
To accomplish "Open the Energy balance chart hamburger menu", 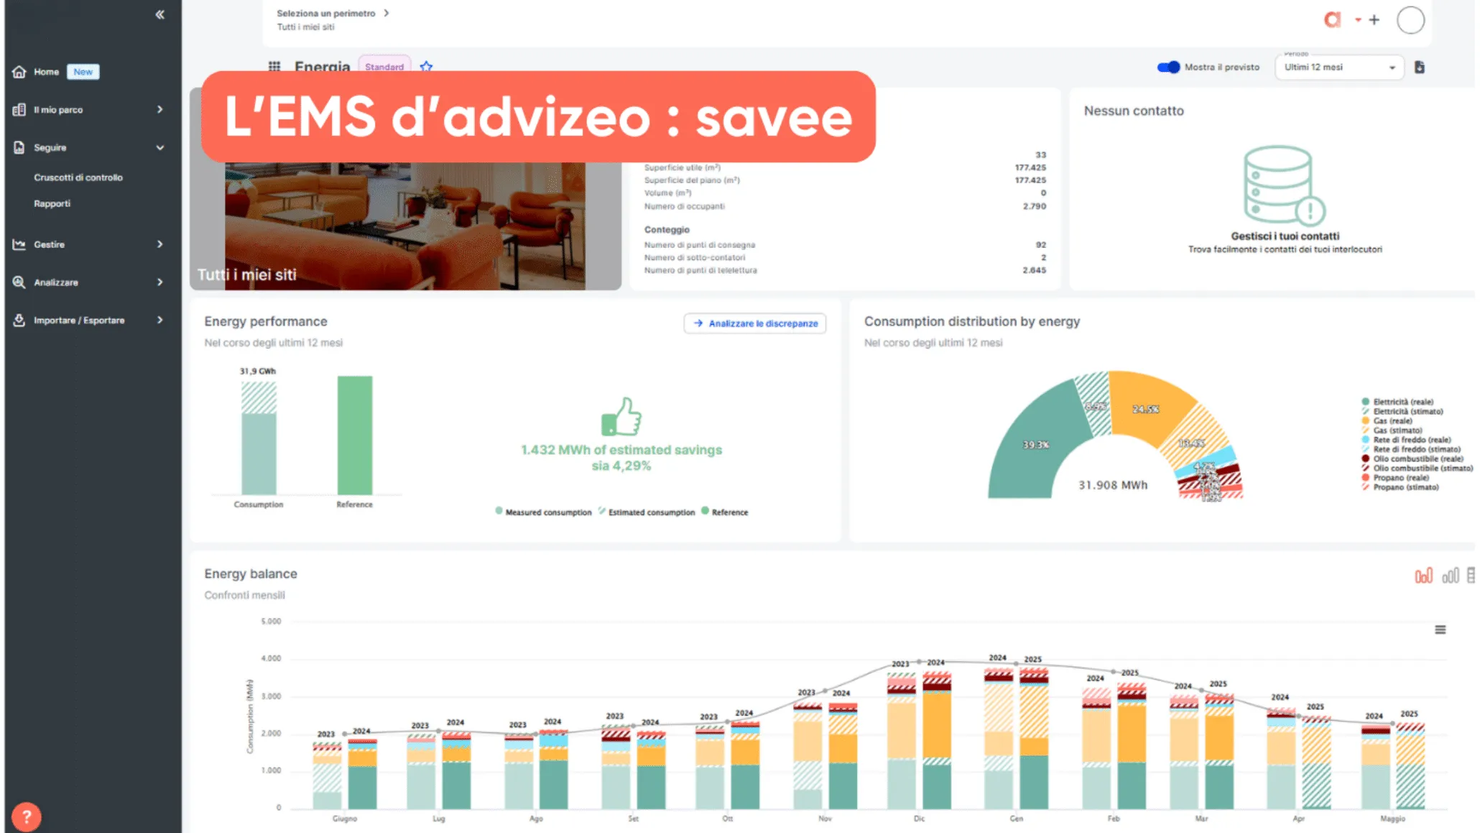I will (1440, 629).
